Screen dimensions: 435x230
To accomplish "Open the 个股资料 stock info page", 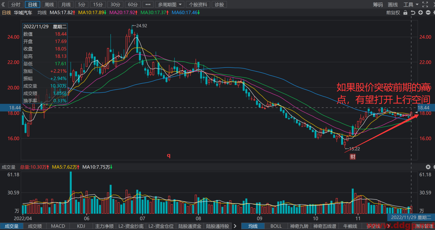I will click(198, 5).
